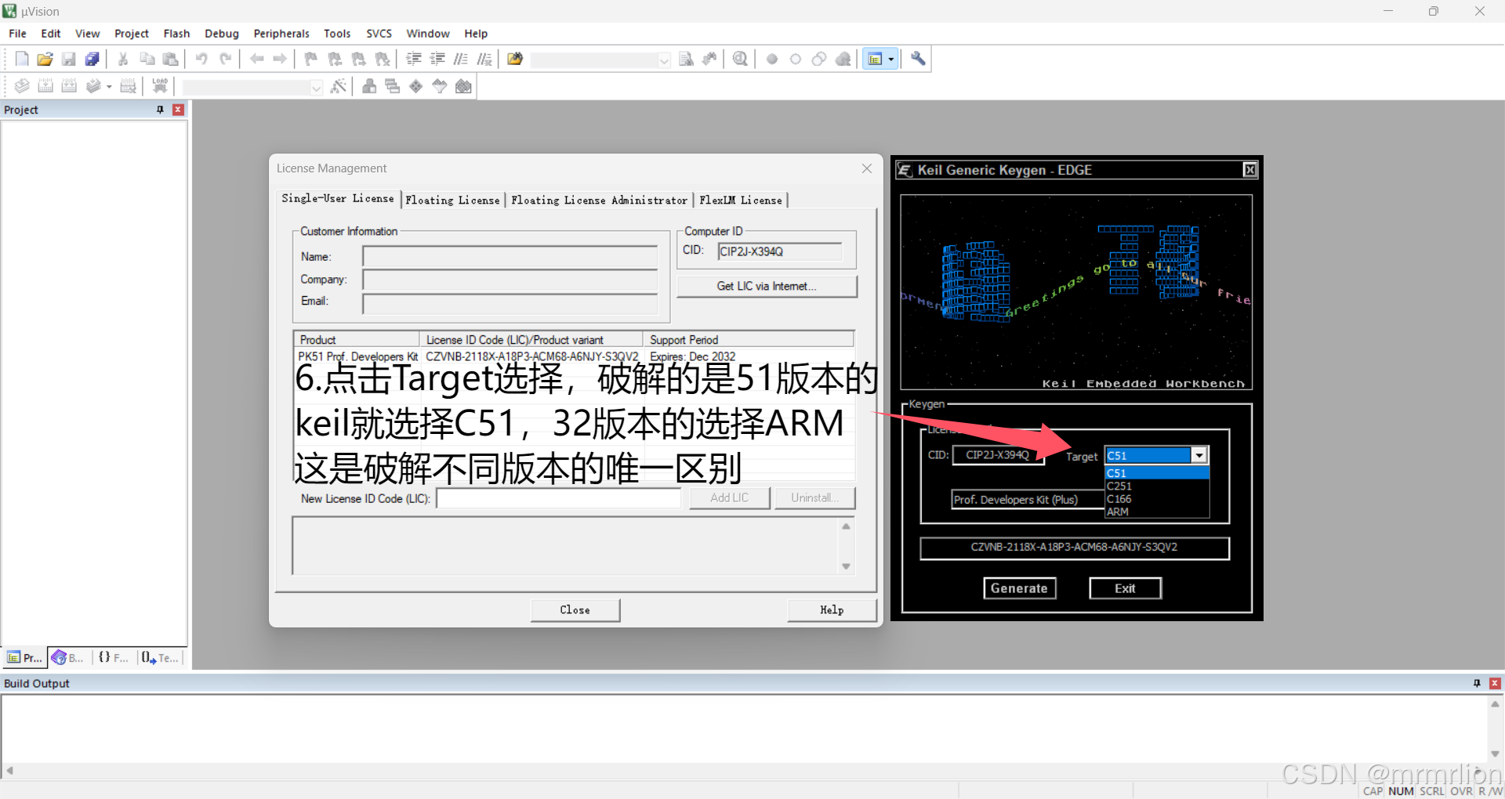Viewport: 1505px width, 799px height.
Task: Click the Uninstall button
Action: tap(814, 498)
